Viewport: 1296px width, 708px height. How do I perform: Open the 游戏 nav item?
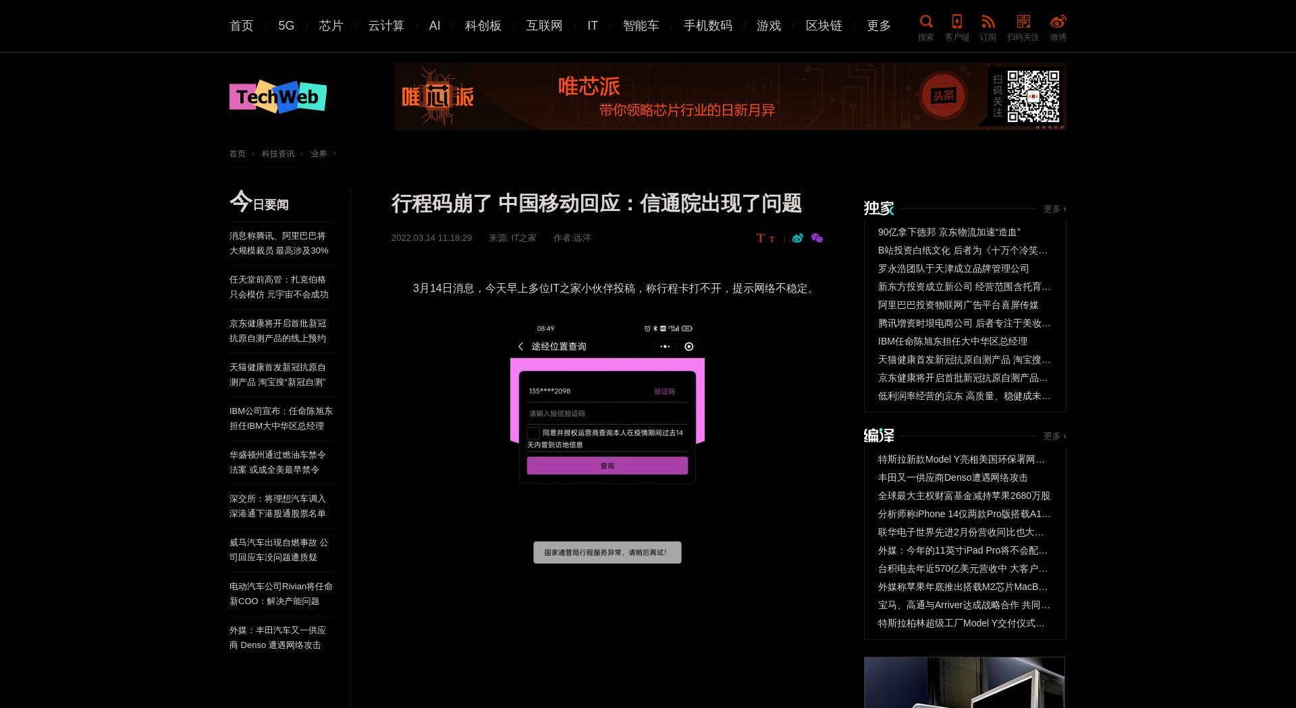pos(769,26)
